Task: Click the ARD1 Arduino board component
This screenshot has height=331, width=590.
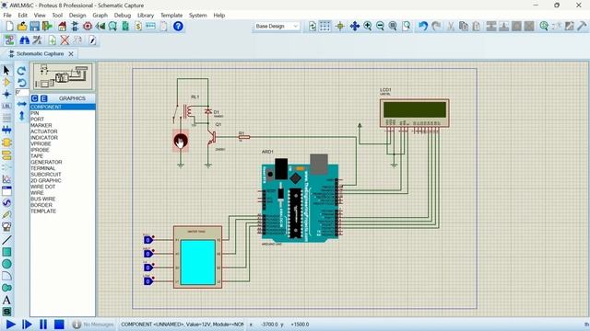Action: click(x=300, y=199)
